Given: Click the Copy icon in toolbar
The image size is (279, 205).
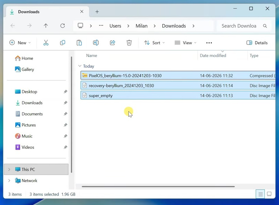Looking at the screenshot, I should [63, 43].
